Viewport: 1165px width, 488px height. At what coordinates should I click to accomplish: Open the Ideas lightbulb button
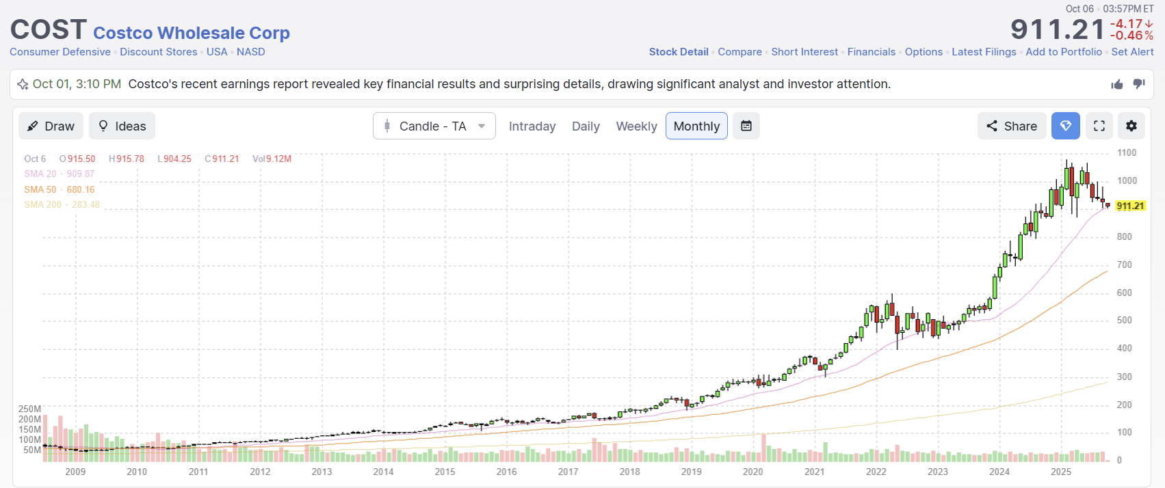122,126
